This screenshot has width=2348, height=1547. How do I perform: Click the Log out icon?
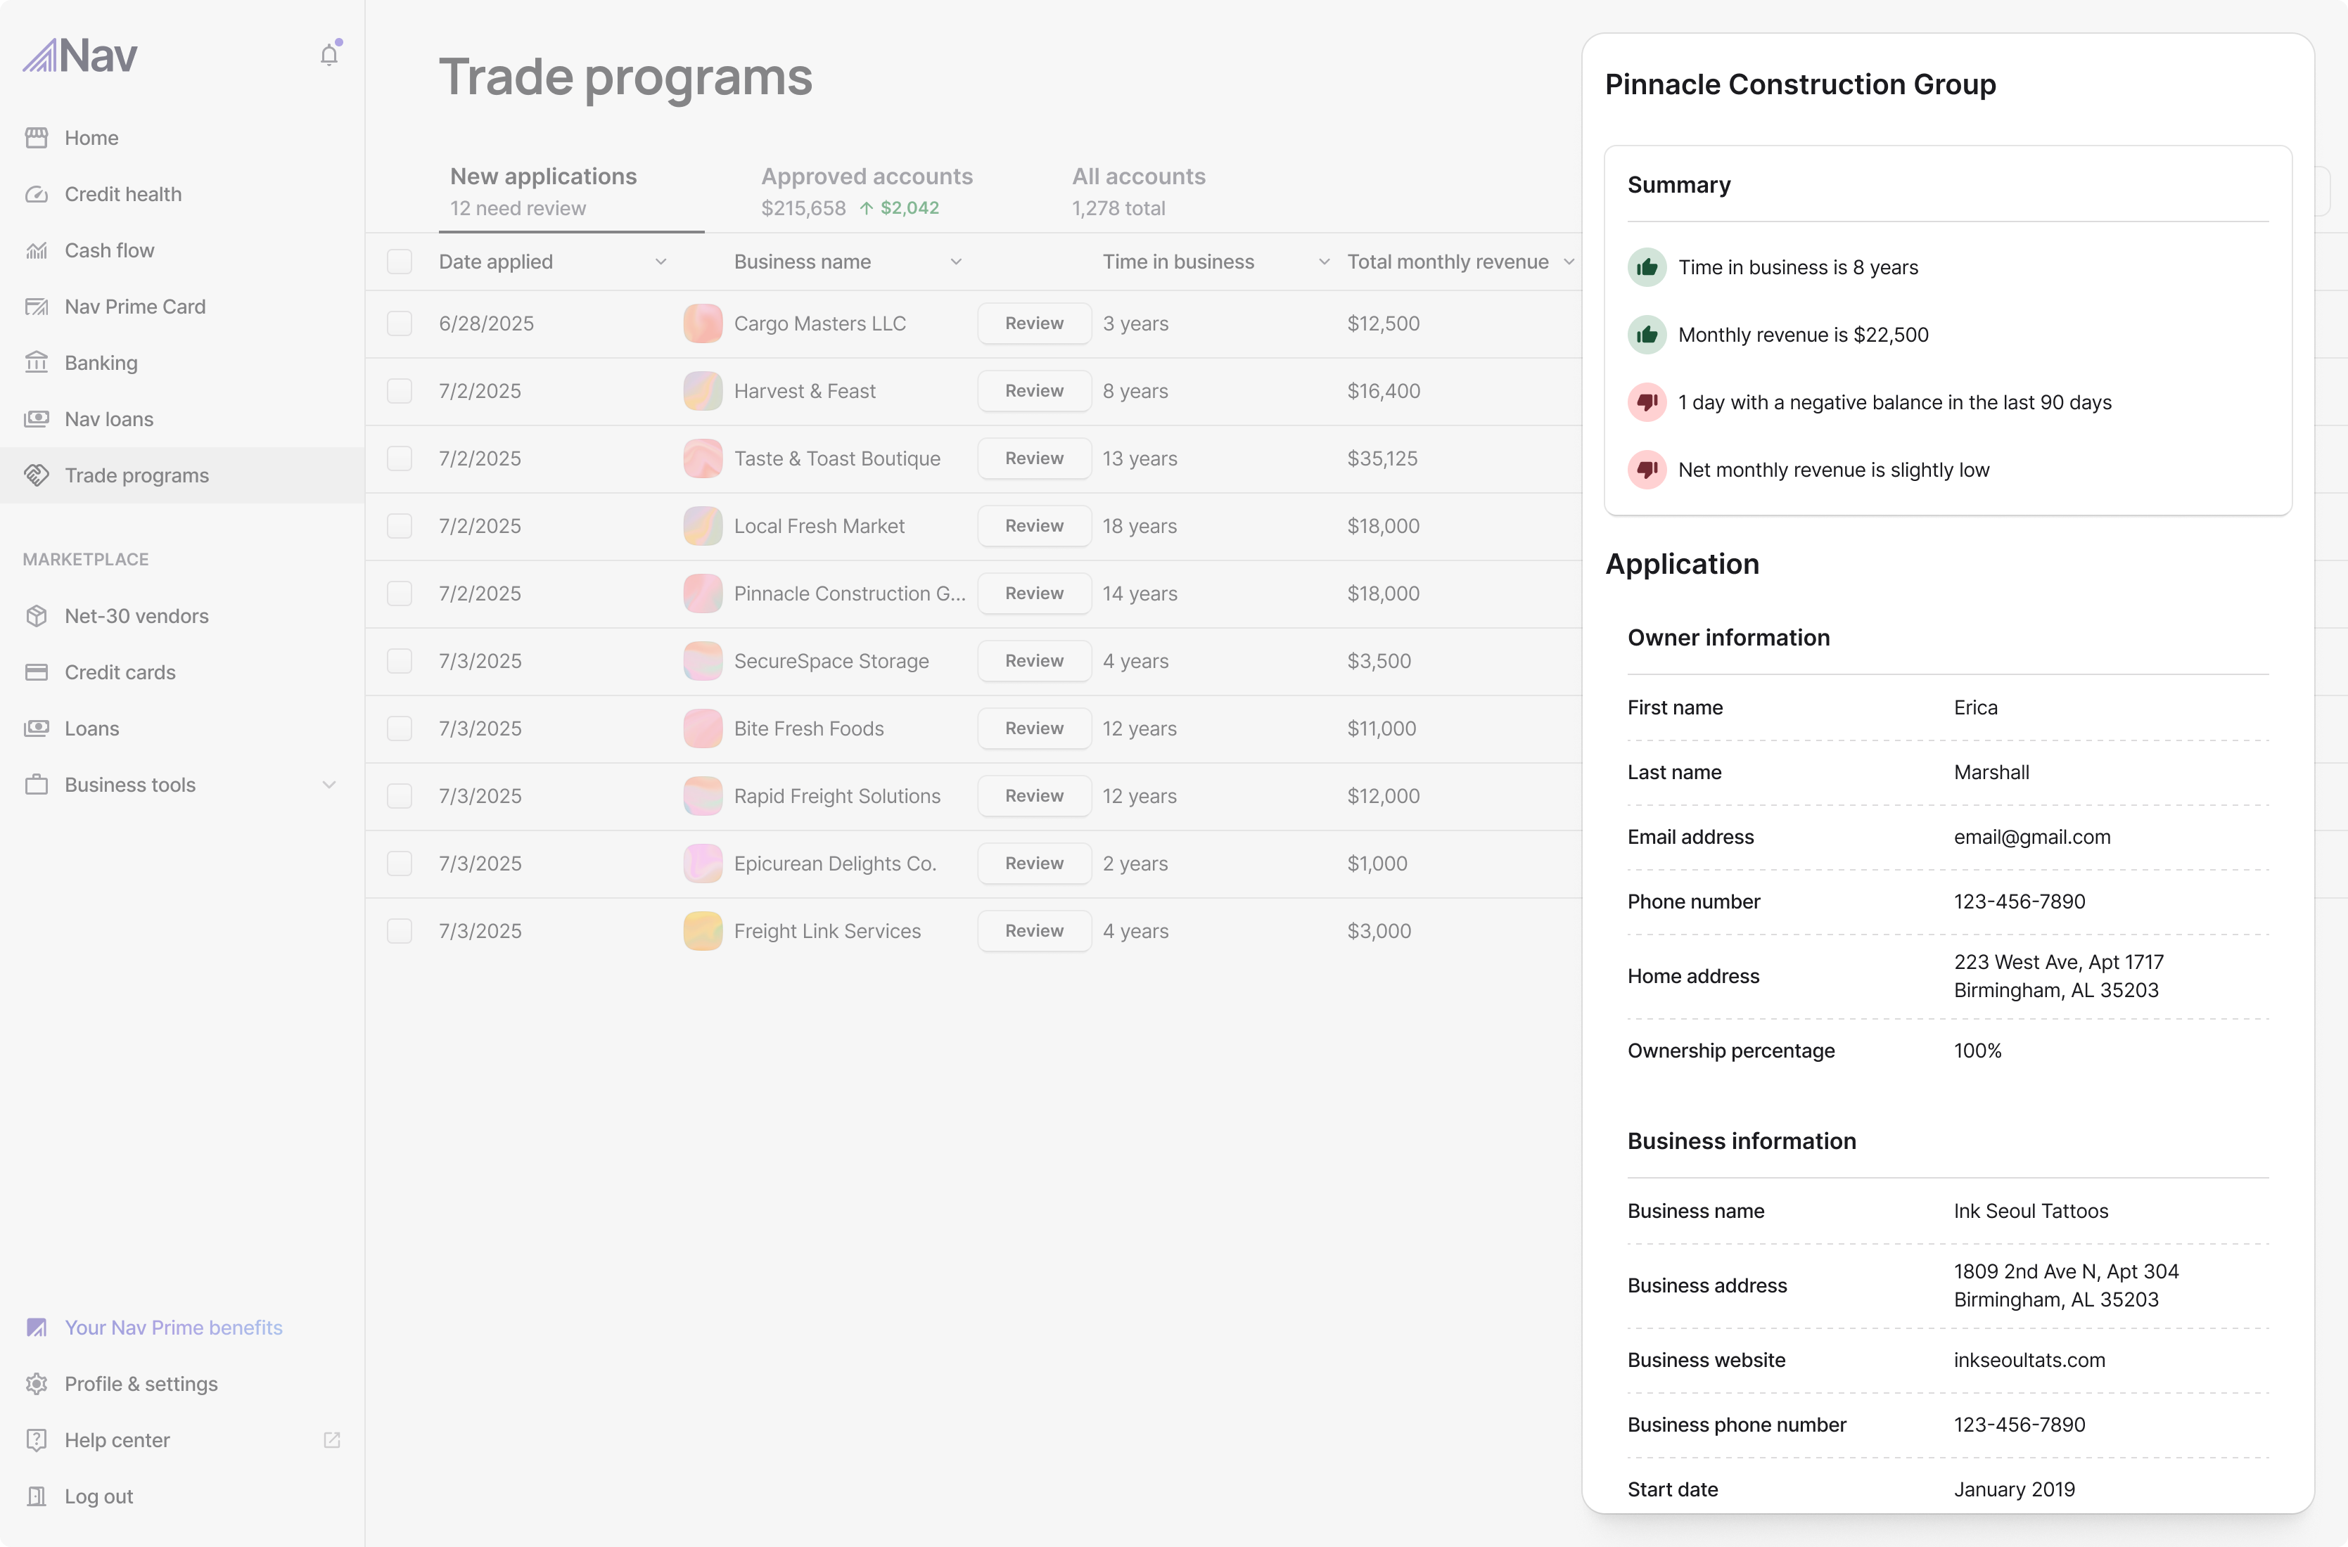coord(37,1496)
